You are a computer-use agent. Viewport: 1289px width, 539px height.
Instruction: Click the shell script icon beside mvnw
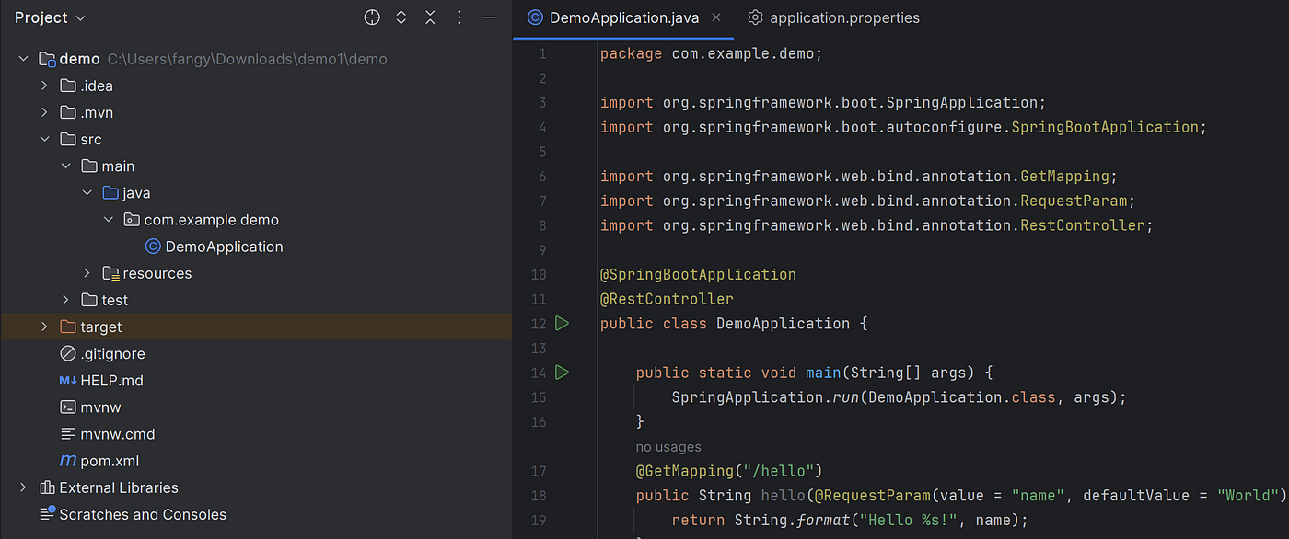[67, 407]
